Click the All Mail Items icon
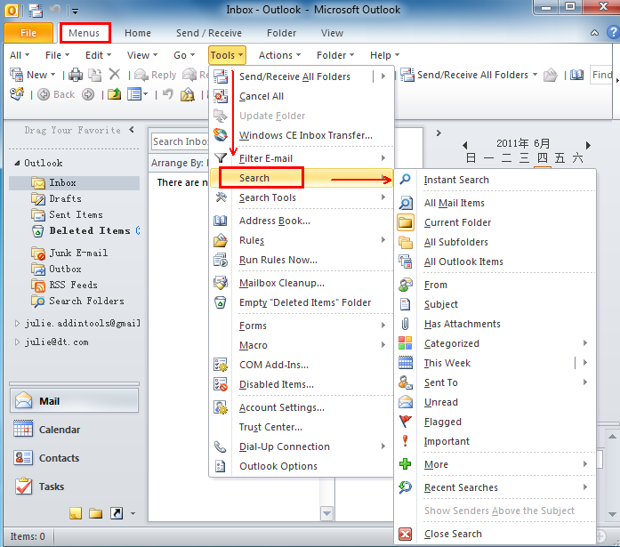 click(x=406, y=203)
